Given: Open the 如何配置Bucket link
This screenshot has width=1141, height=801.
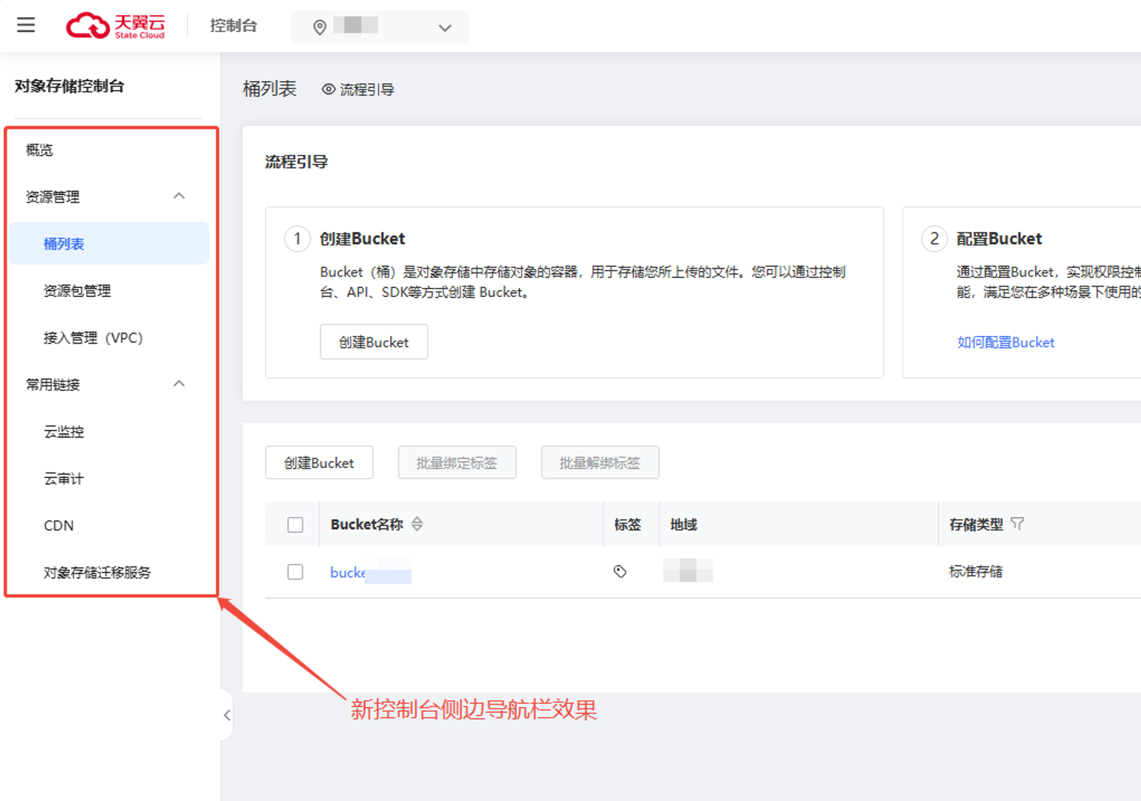Looking at the screenshot, I should pos(1005,342).
